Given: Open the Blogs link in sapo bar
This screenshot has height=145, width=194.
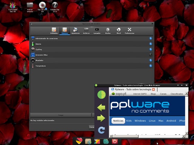Looking at the screenshot, I should pyautogui.click(x=153, y=94).
